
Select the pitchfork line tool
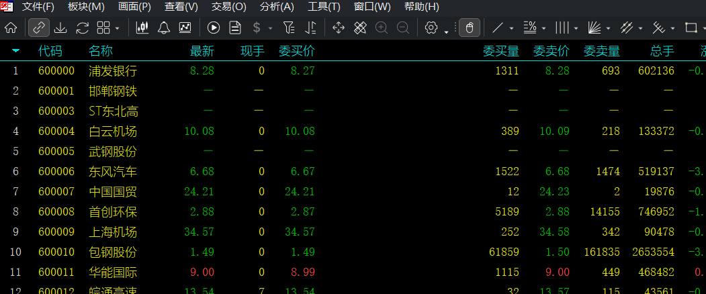pos(659,28)
